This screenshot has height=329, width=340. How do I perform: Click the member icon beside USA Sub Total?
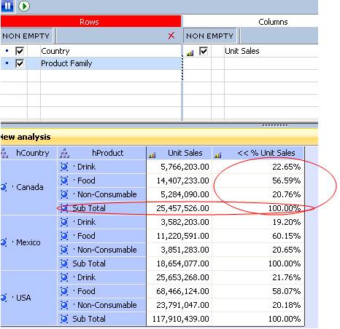(64, 319)
